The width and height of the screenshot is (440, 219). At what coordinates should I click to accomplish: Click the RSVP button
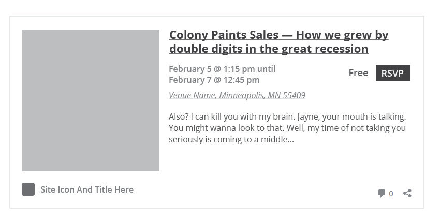393,73
